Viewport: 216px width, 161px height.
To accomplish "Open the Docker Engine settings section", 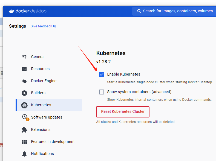I will point(44,81).
